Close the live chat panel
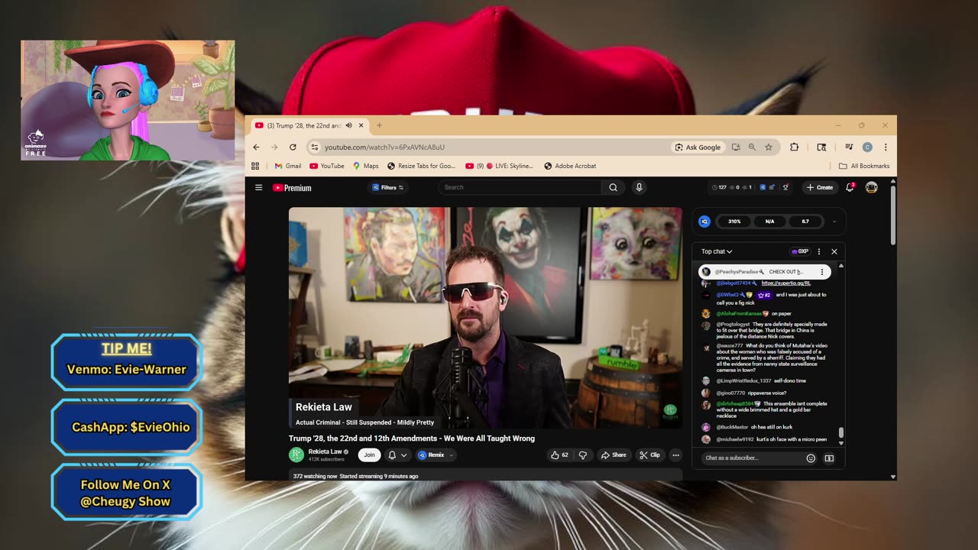The width and height of the screenshot is (978, 550). [834, 251]
